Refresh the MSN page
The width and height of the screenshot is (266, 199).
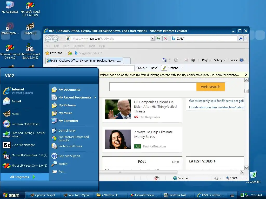(158, 38)
